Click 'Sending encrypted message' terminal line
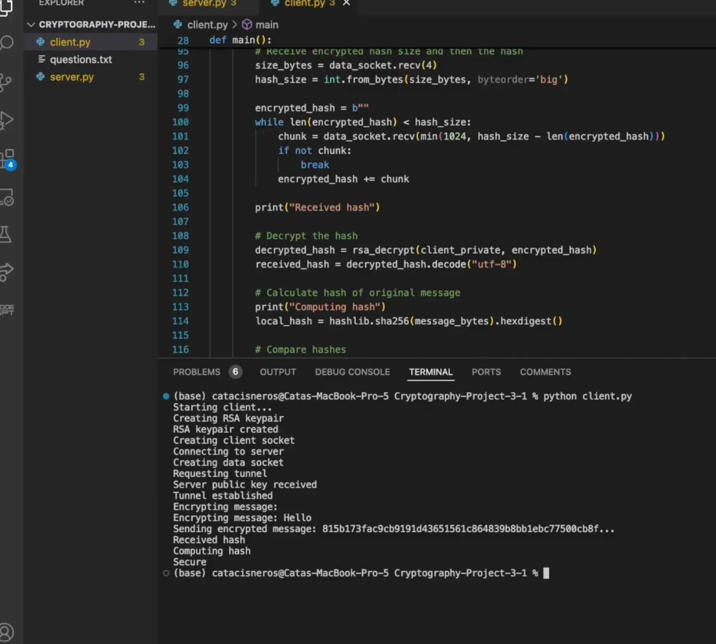 click(x=394, y=529)
